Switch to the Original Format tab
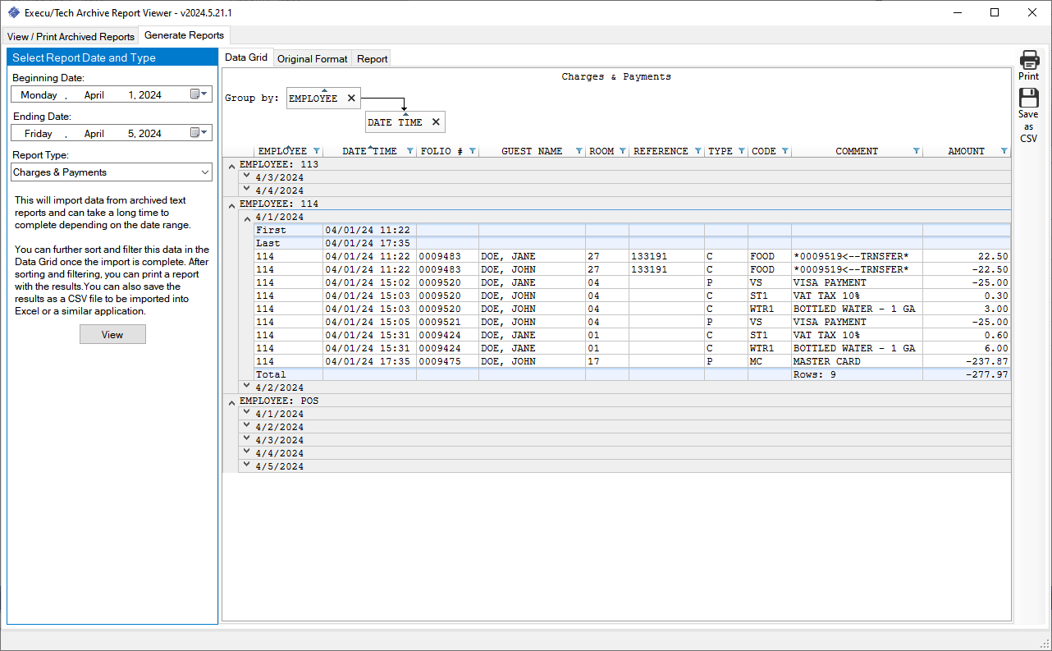 [312, 59]
